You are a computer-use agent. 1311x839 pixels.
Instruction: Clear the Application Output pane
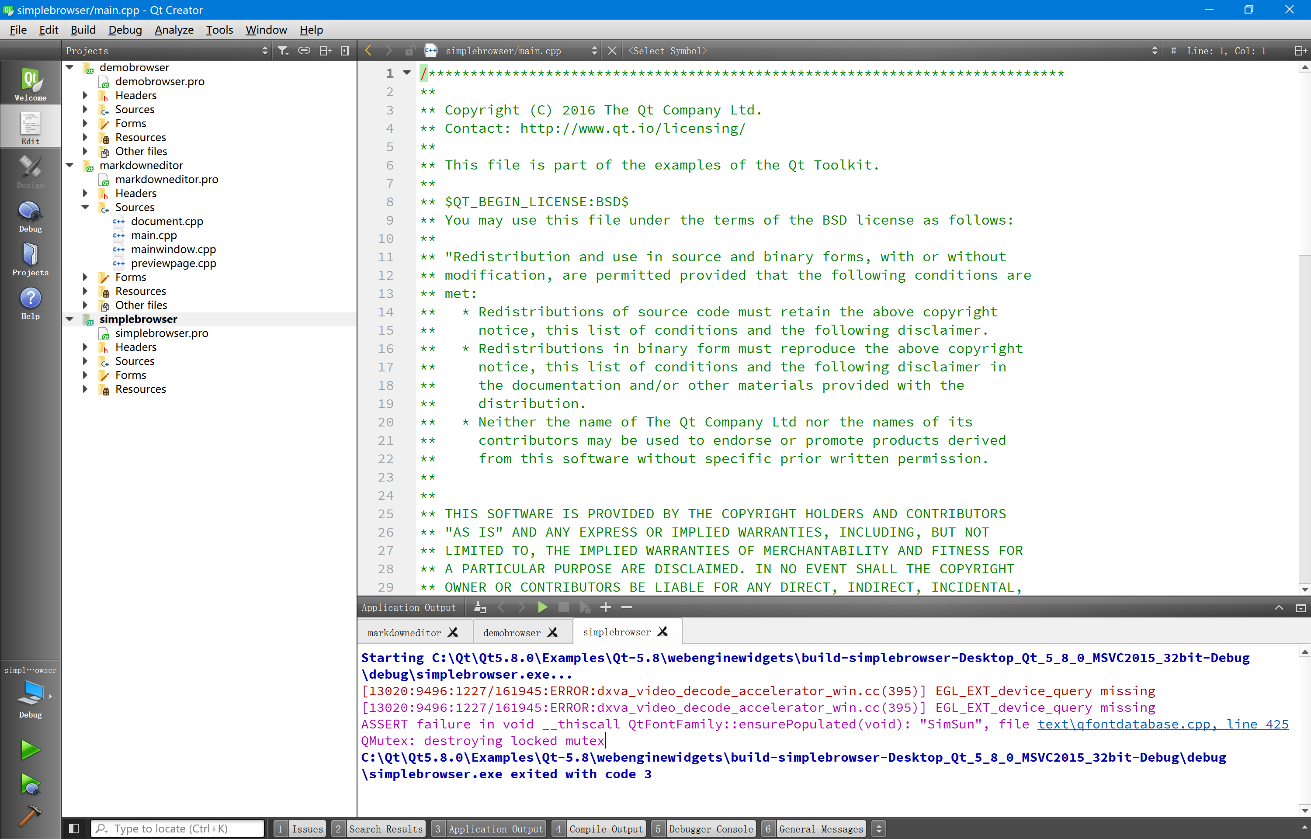point(480,607)
